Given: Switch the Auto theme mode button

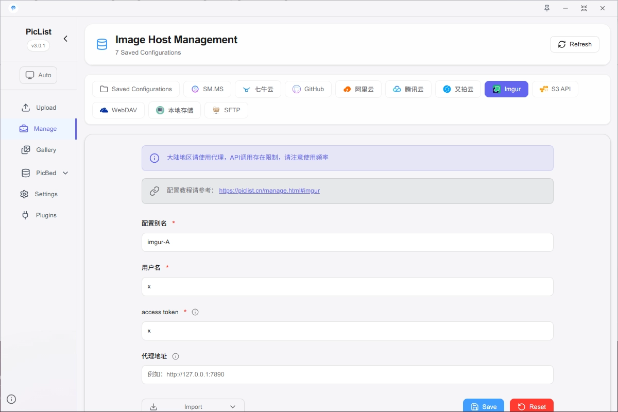Looking at the screenshot, I should click(39, 75).
